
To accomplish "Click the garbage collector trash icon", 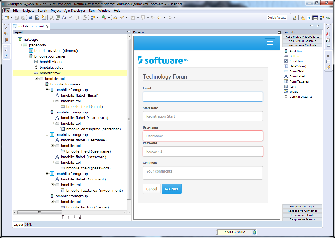I will tap(254, 232).
